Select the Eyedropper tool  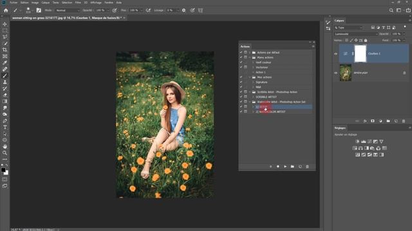5,63
